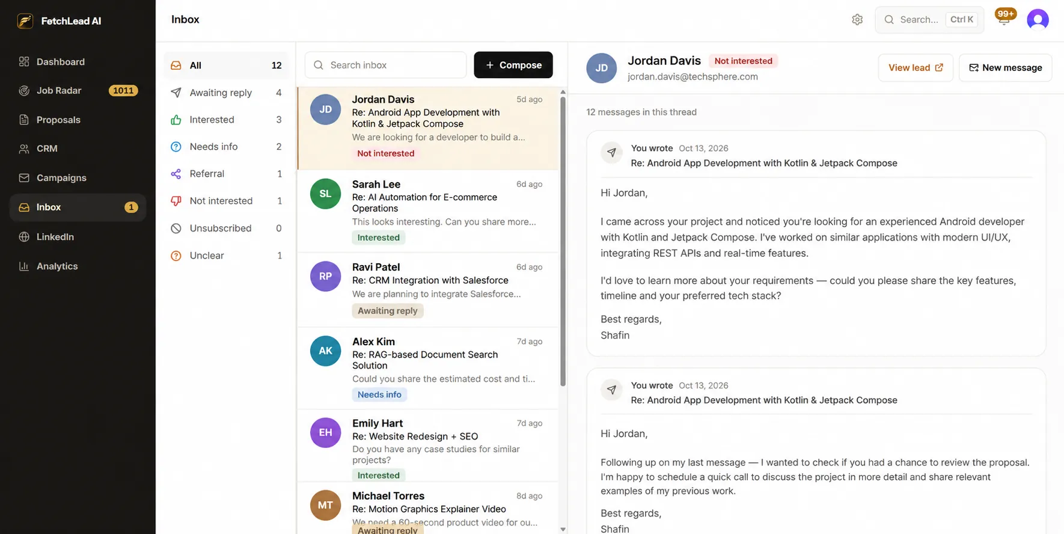Click Michael Torres's MT avatar

(x=325, y=506)
